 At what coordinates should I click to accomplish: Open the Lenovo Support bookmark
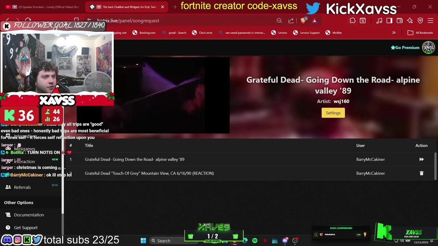[306, 33]
